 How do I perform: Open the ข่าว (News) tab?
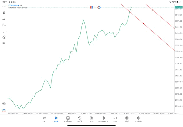coord(91,119)
